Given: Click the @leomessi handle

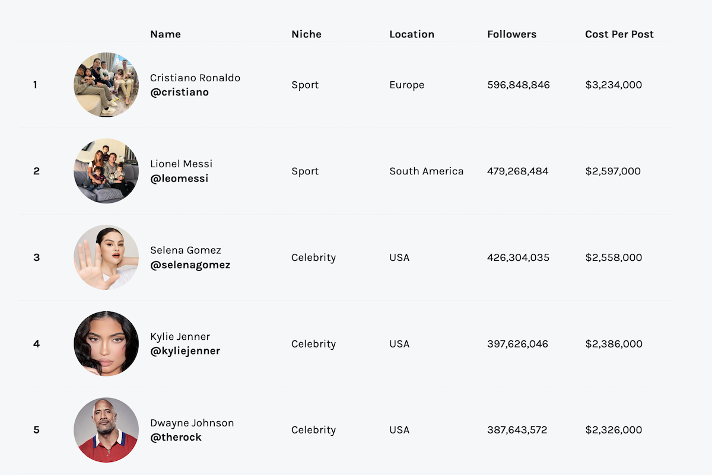Looking at the screenshot, I should [x=179, y=178].
